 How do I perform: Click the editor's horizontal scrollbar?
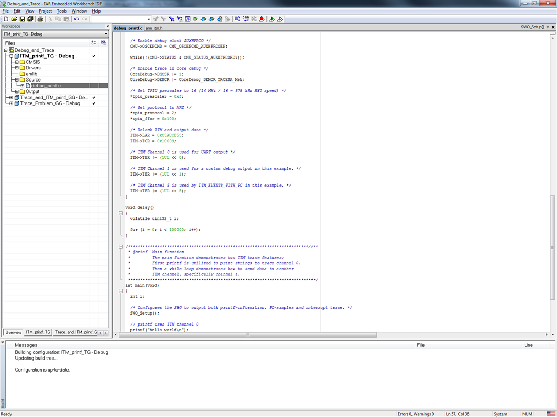point(247,334)
